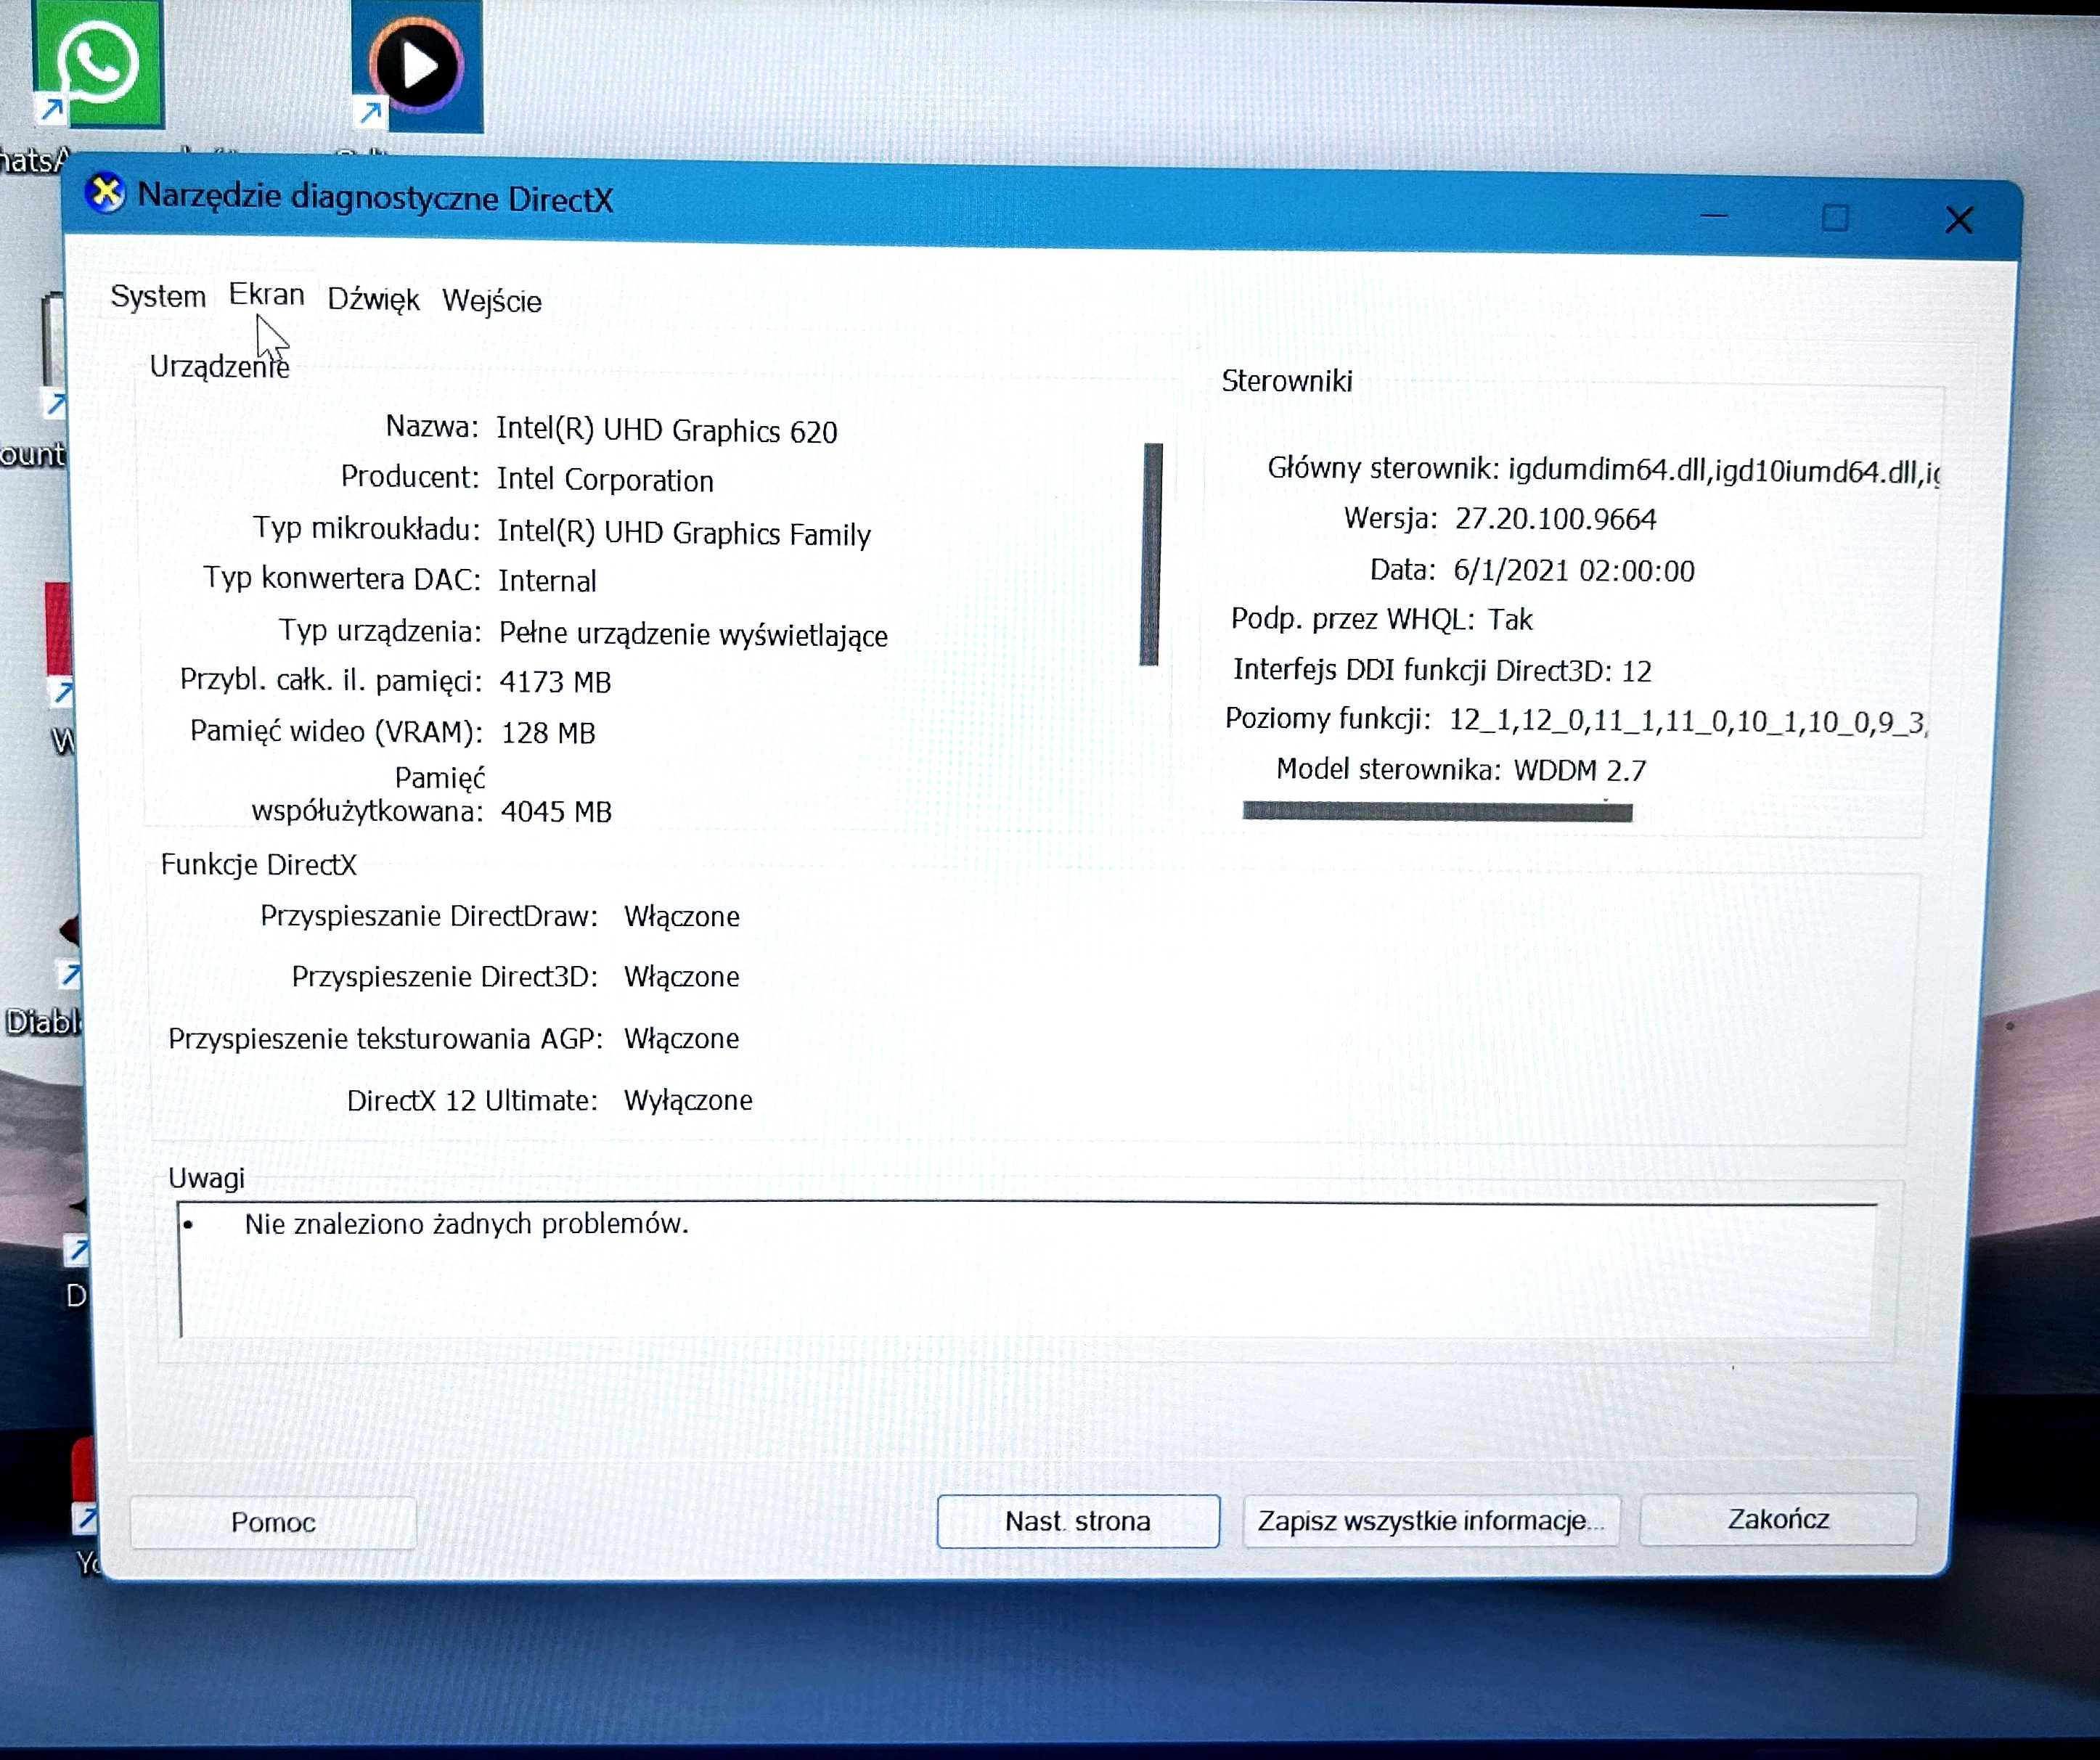Click the vertical scrollbar in Urządzenie panel

pyautogui.click(x=1151, y=554)
